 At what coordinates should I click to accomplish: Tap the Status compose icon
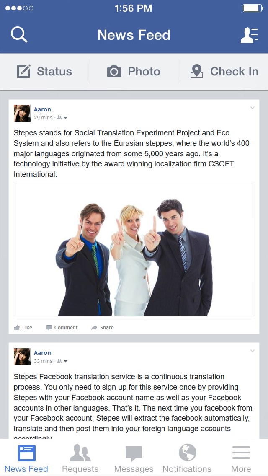[x=23, y=71]
